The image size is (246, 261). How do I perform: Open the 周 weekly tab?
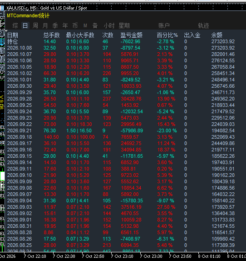35,25
